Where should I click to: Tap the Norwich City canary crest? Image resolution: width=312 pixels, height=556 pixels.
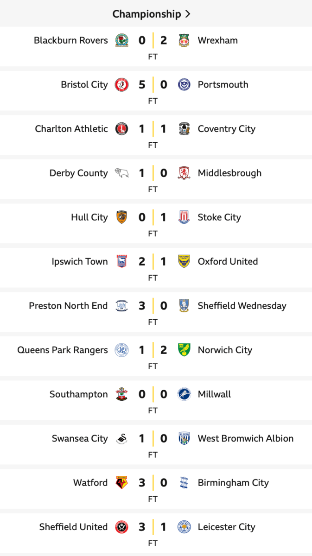[184, 350]
